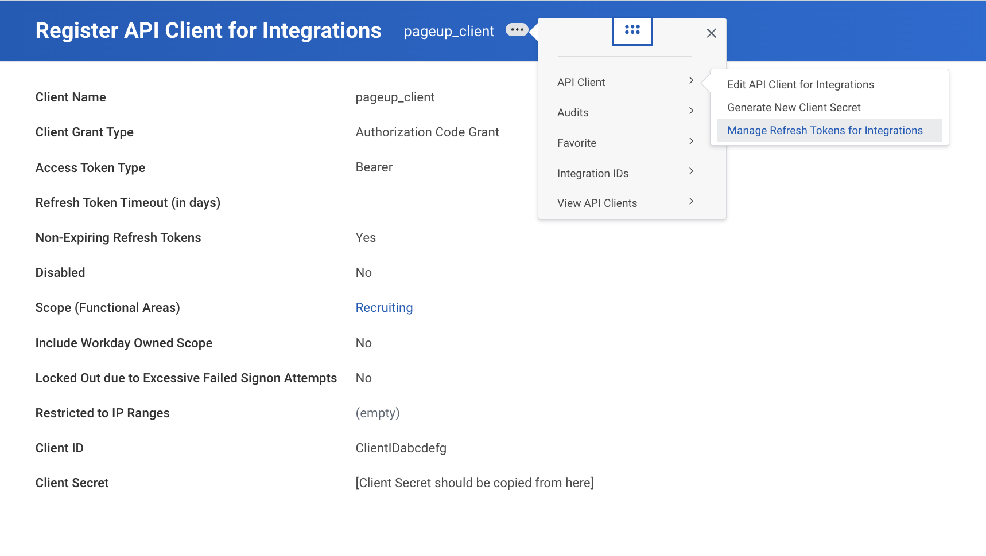Viewport: 986px width, 556px height.
Task: Click the Non-Expiring Refresh Tokens Yes value
Action: click(x=366, y=238)
